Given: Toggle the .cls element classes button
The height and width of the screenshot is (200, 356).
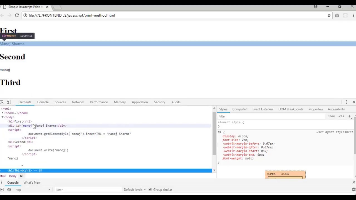Looking at the screenshot, I should (341, 116).
